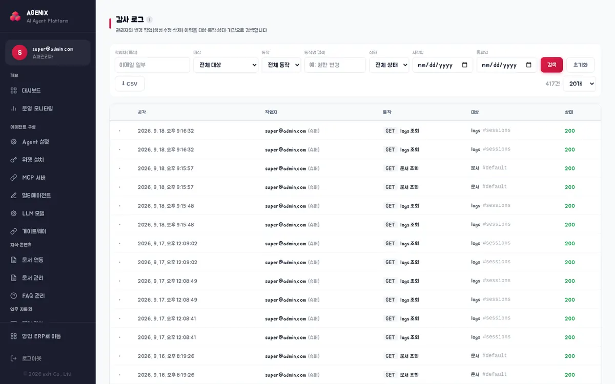Click the 417건 result count

552,83
